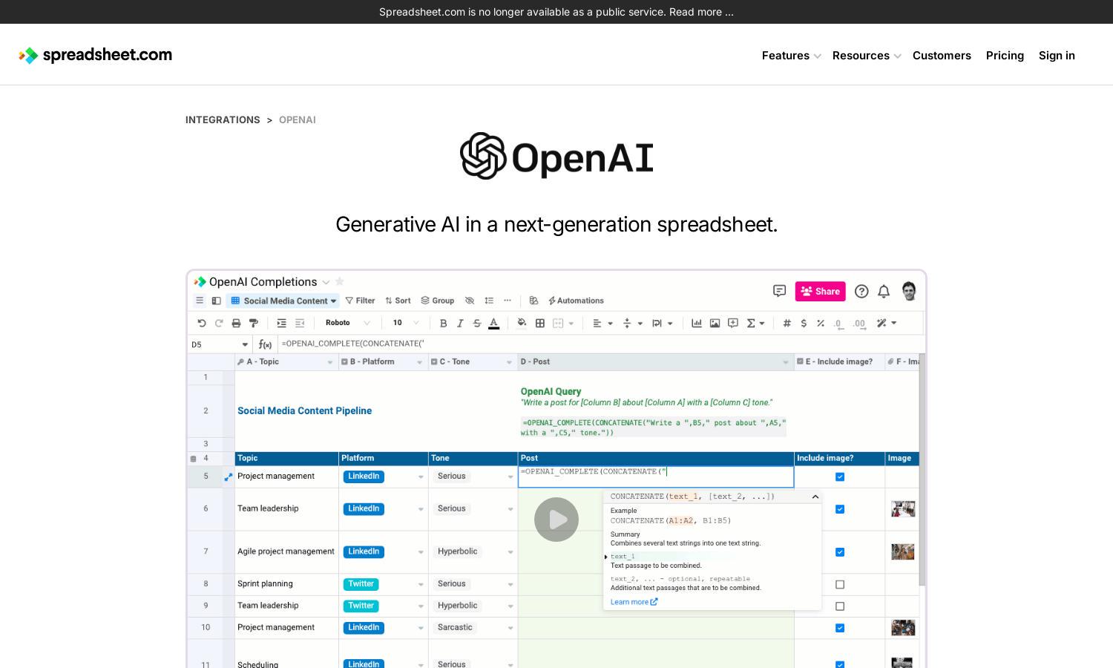Image resolution: width=1113 pixels, height=668 pixels.
Task: Toggle the sidebar panel icon
Action: click(x=216, y=301)
